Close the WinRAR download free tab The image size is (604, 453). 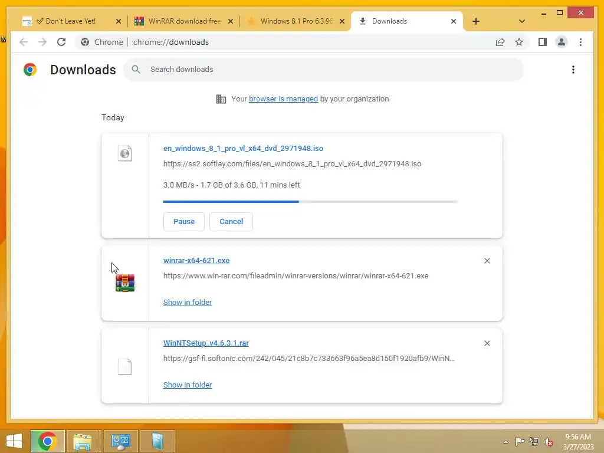(x=231, y=21)
